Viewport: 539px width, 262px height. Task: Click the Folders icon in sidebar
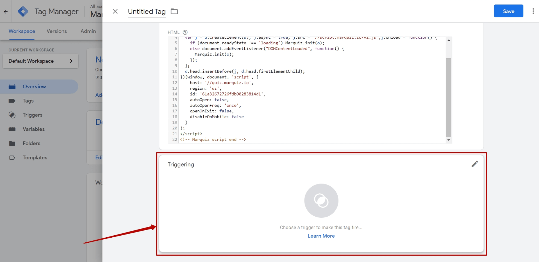12,143
